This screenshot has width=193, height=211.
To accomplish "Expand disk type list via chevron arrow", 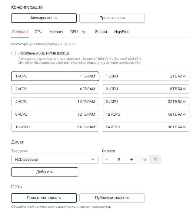I will click(x=93, y=159).
